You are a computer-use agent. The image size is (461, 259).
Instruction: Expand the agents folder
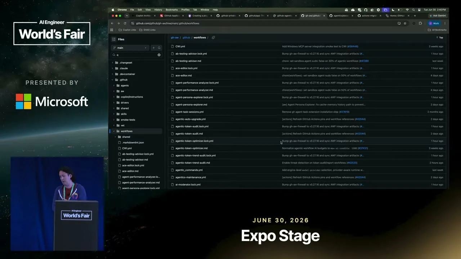point(114,86)
